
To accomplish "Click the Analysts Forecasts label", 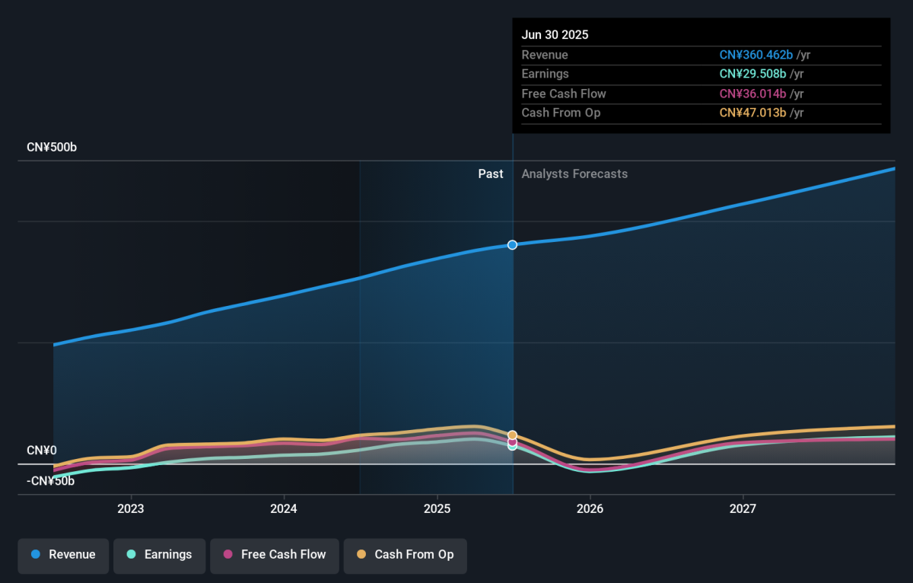I will point(574,174).
